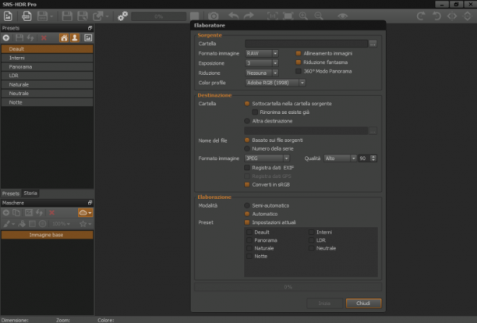Click the eye preview icon
This screenshot has width=477, height=323.
[342, 16]
